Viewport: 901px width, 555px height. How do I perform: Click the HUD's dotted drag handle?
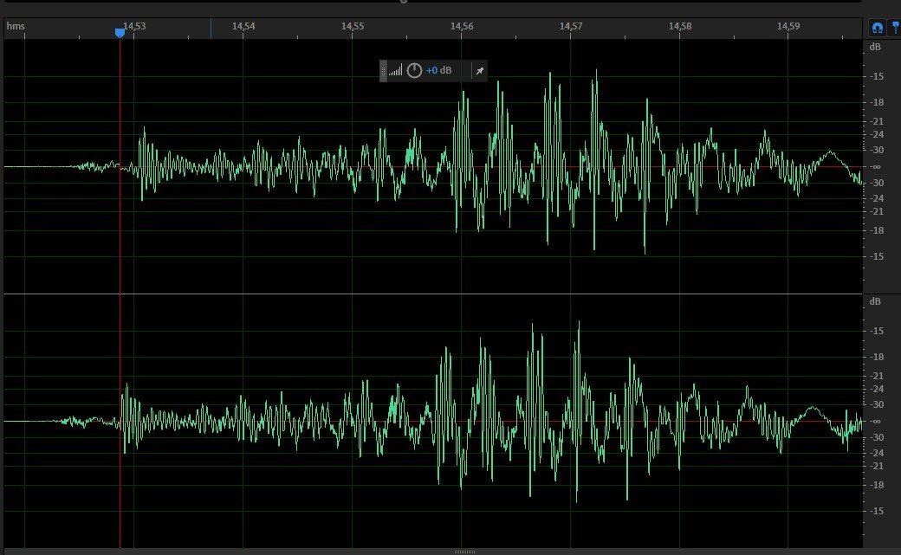(x=384, y=71)
